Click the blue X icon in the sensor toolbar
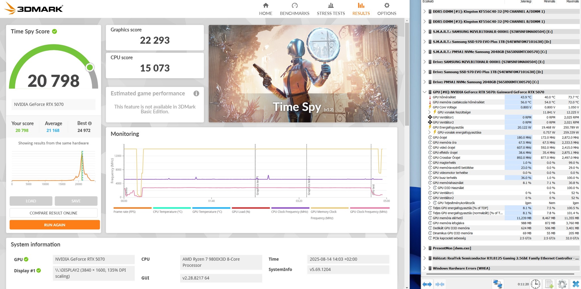Image resolution: width=581 pixels, height=289 pixels. point(576,284)
